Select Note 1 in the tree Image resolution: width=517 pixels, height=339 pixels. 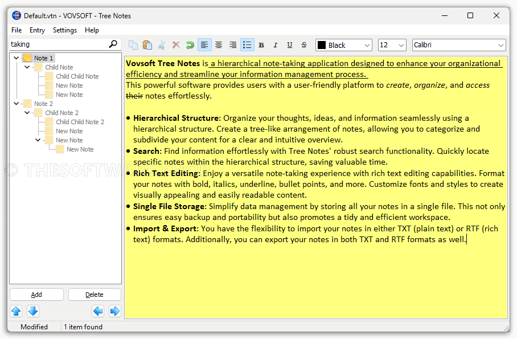[43, 58]
